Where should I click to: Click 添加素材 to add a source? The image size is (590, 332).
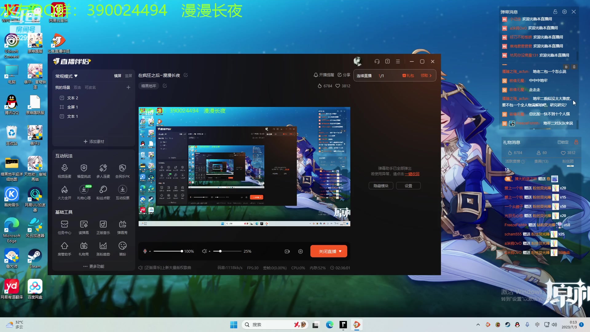tap(93, 141)
